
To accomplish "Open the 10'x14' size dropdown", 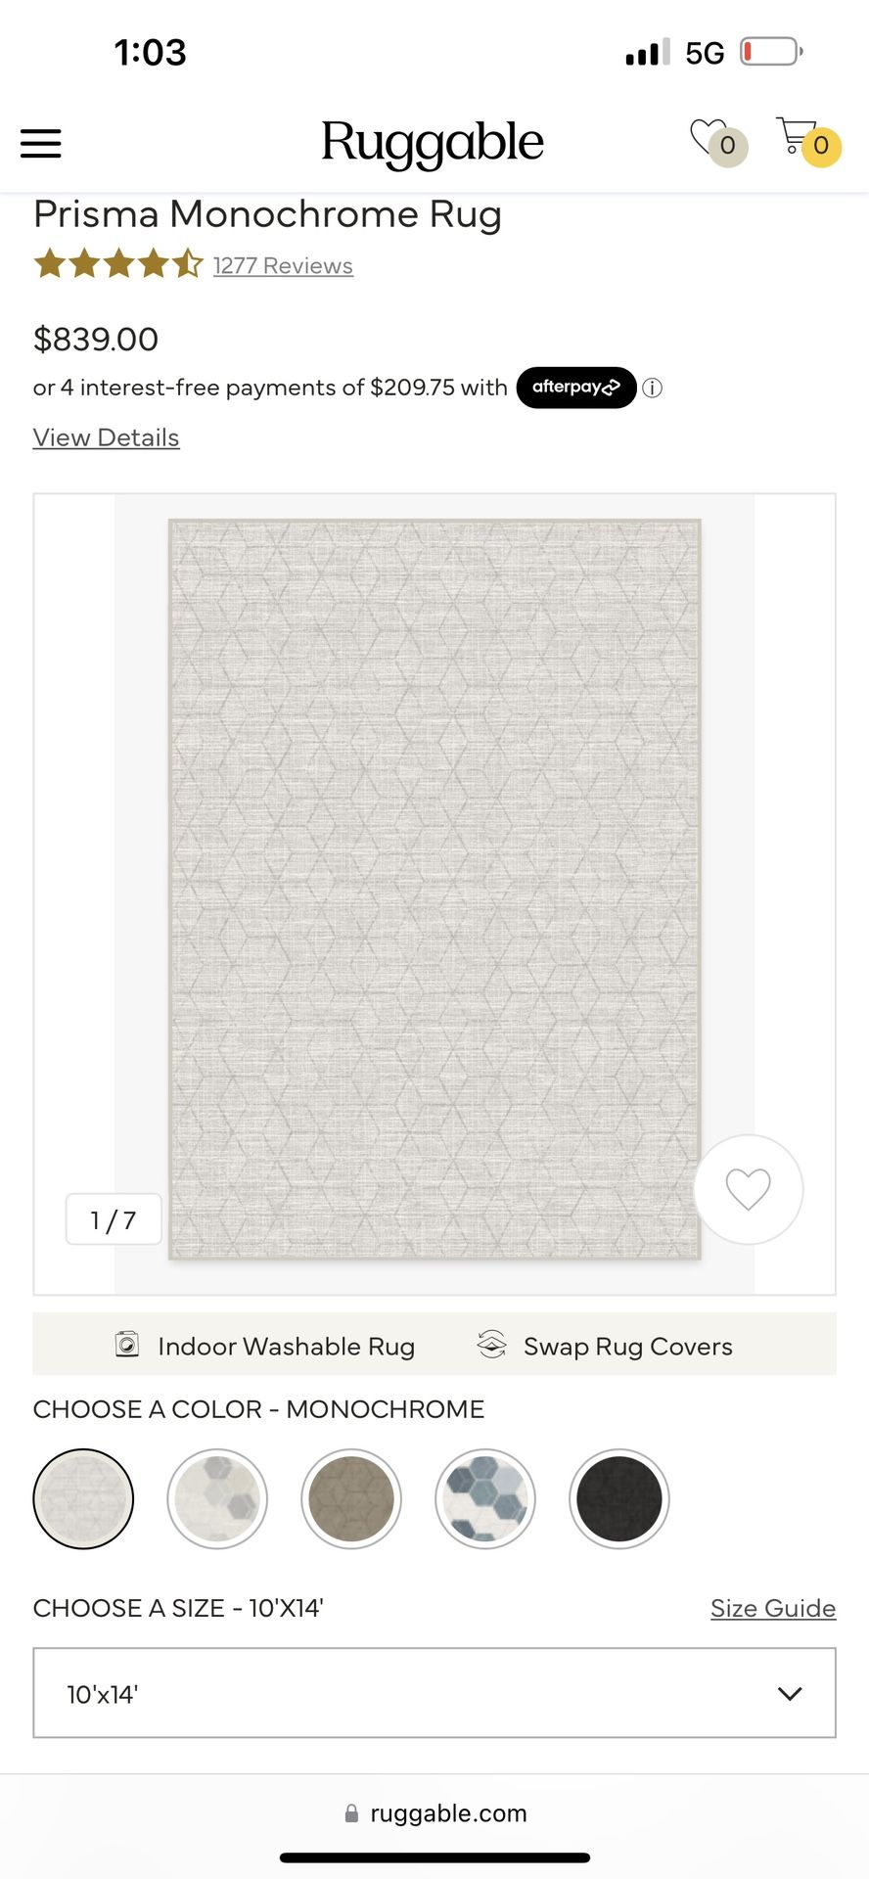I will (x=434, y=1693).
